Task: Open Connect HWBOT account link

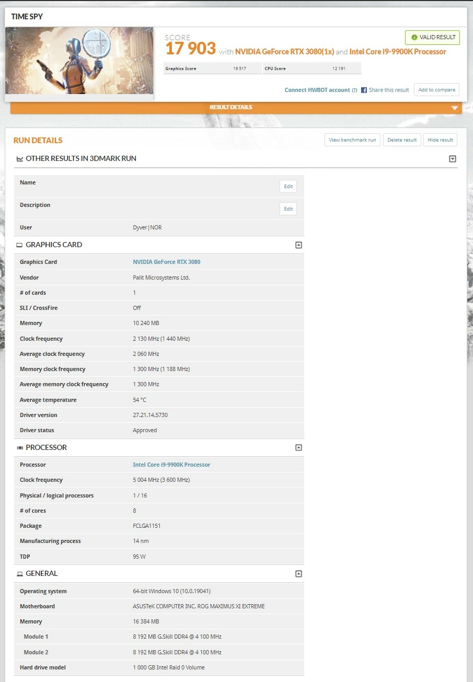Action: [317, 90]
